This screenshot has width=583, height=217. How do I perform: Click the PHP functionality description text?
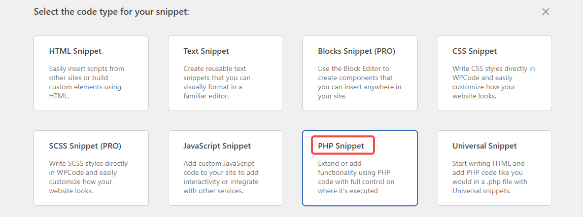tap(356, 177)
